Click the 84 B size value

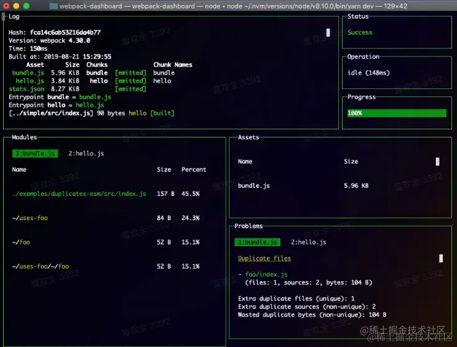tap(164, 218)
